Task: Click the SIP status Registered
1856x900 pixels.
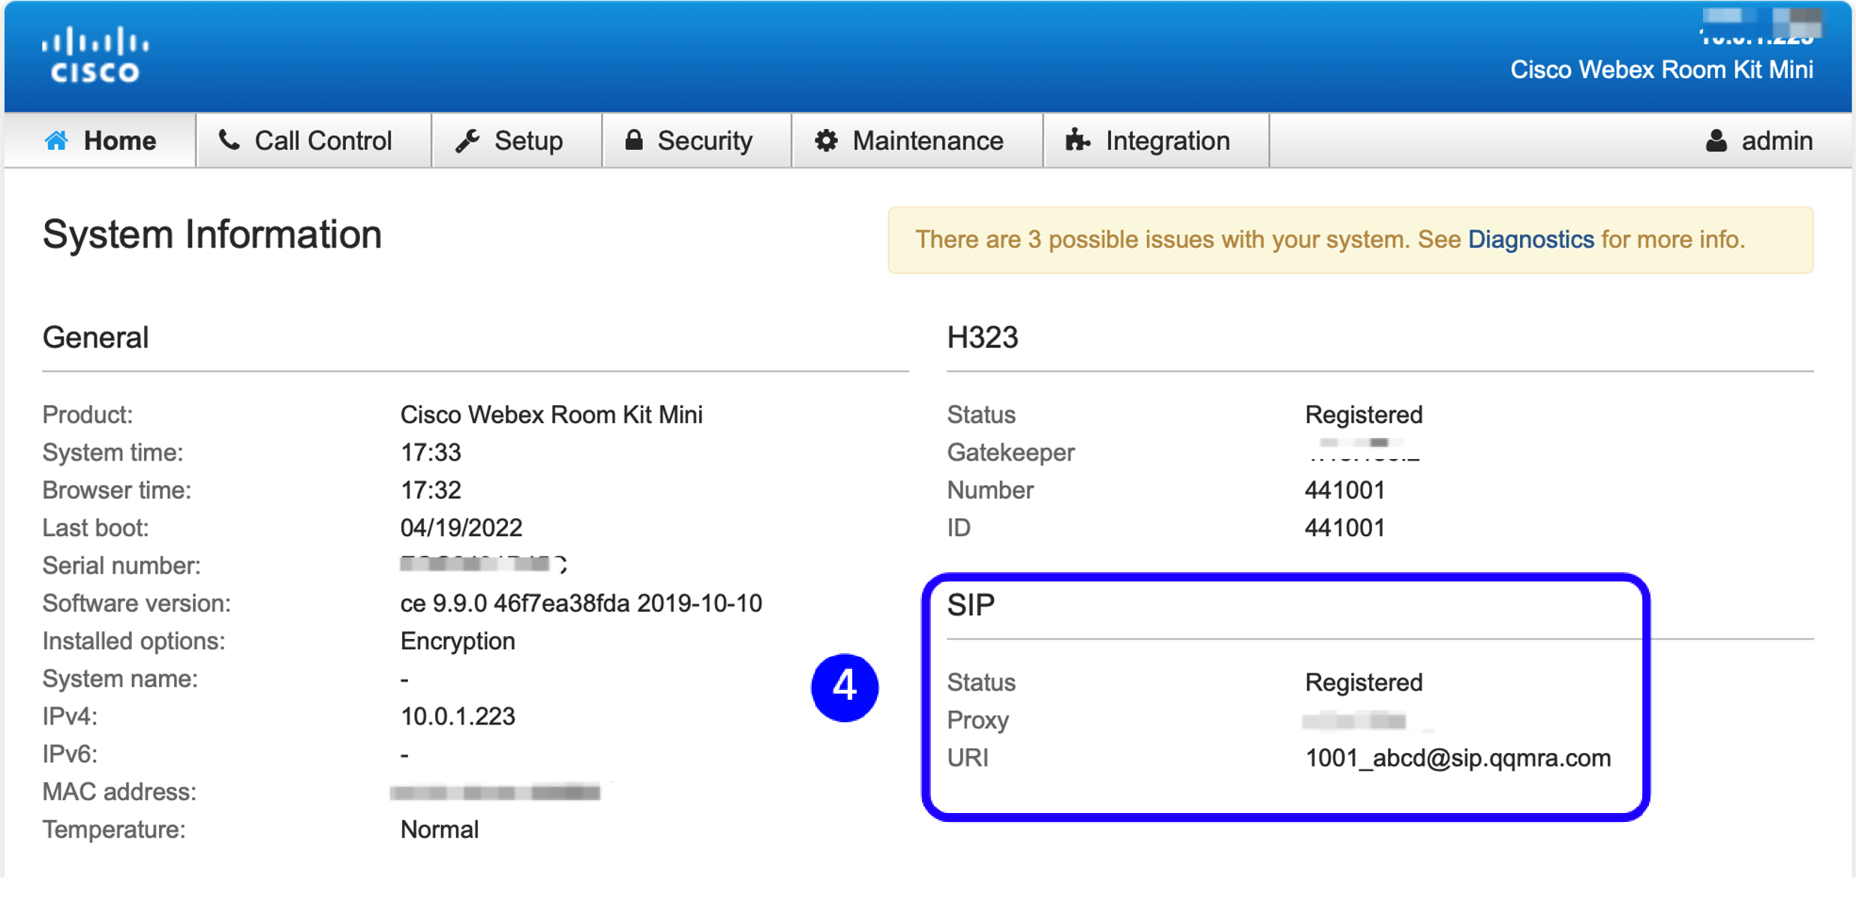Action: point(1363,682)
